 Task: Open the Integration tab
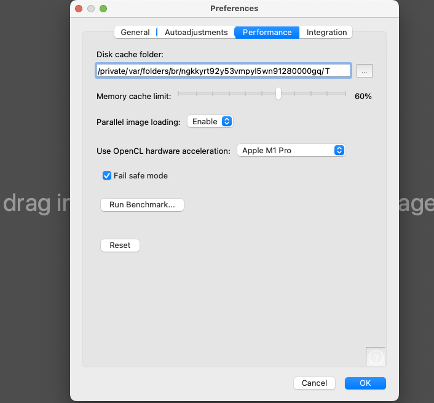point(326,33)
